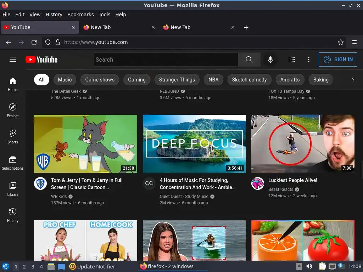Select the All filter chip
Image resolution: width=363 pixels, height=272 pixels.
(41, 80)
